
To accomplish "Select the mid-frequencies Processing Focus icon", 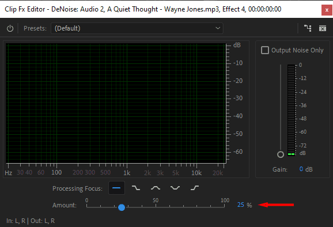I will pyautogui.click(x=156, y=188).
